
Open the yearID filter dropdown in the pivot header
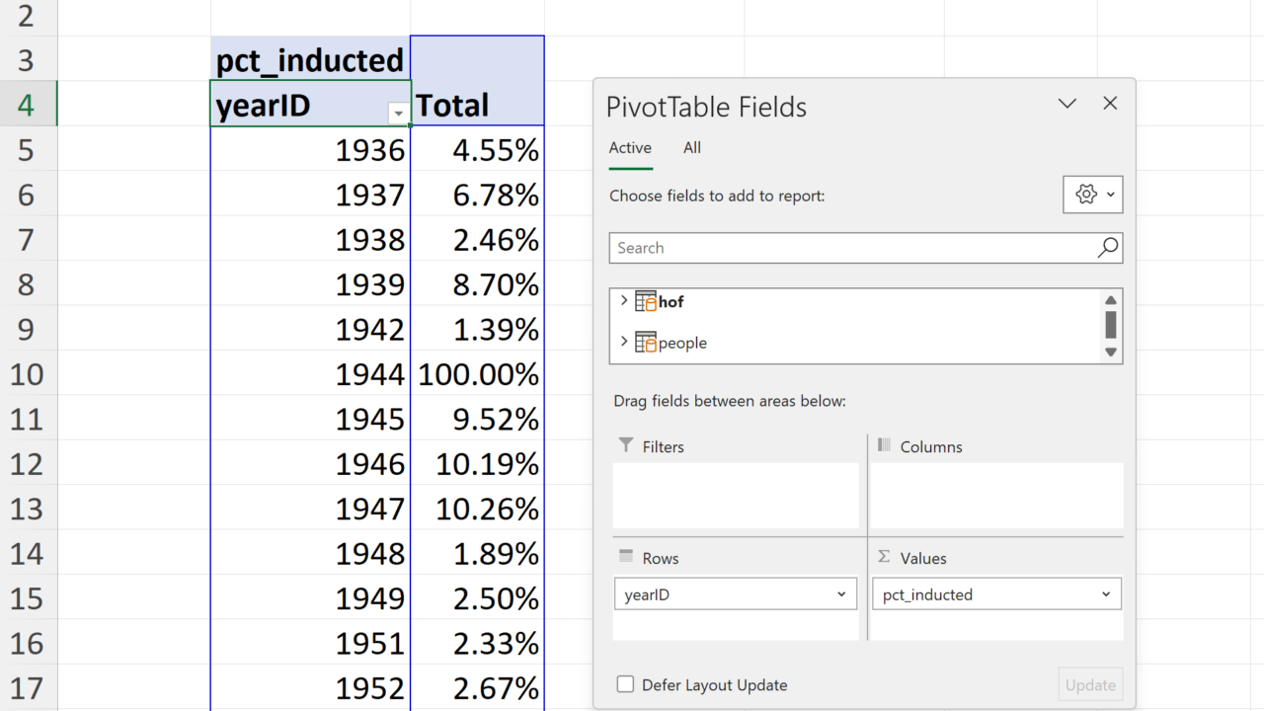[x=398, y=114]
